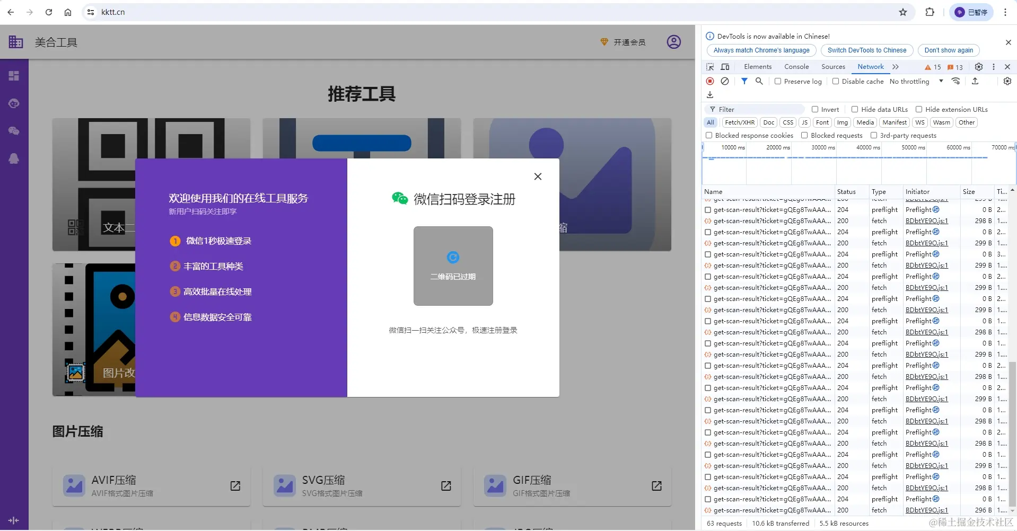Clear the network log
This screenshot has height=531, width=1017.
(725, 81)
